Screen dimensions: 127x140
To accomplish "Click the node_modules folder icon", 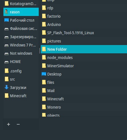I will [44, 57].
